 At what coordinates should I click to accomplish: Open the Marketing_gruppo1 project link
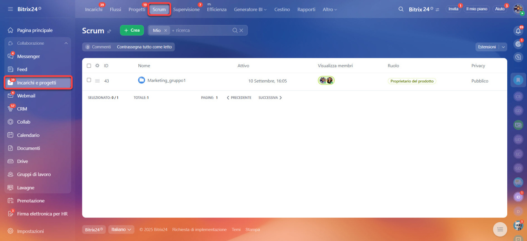pos(167,80)
